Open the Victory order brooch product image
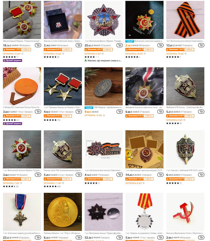This screenshot has height=241, width=210. point(104,20)
